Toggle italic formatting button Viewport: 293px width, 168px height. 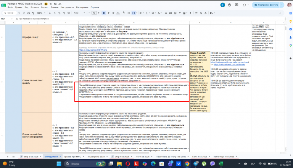[x=108, y=13]
